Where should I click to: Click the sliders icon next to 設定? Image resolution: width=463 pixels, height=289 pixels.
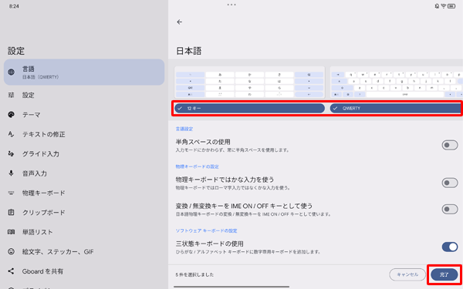coord(12,95)
